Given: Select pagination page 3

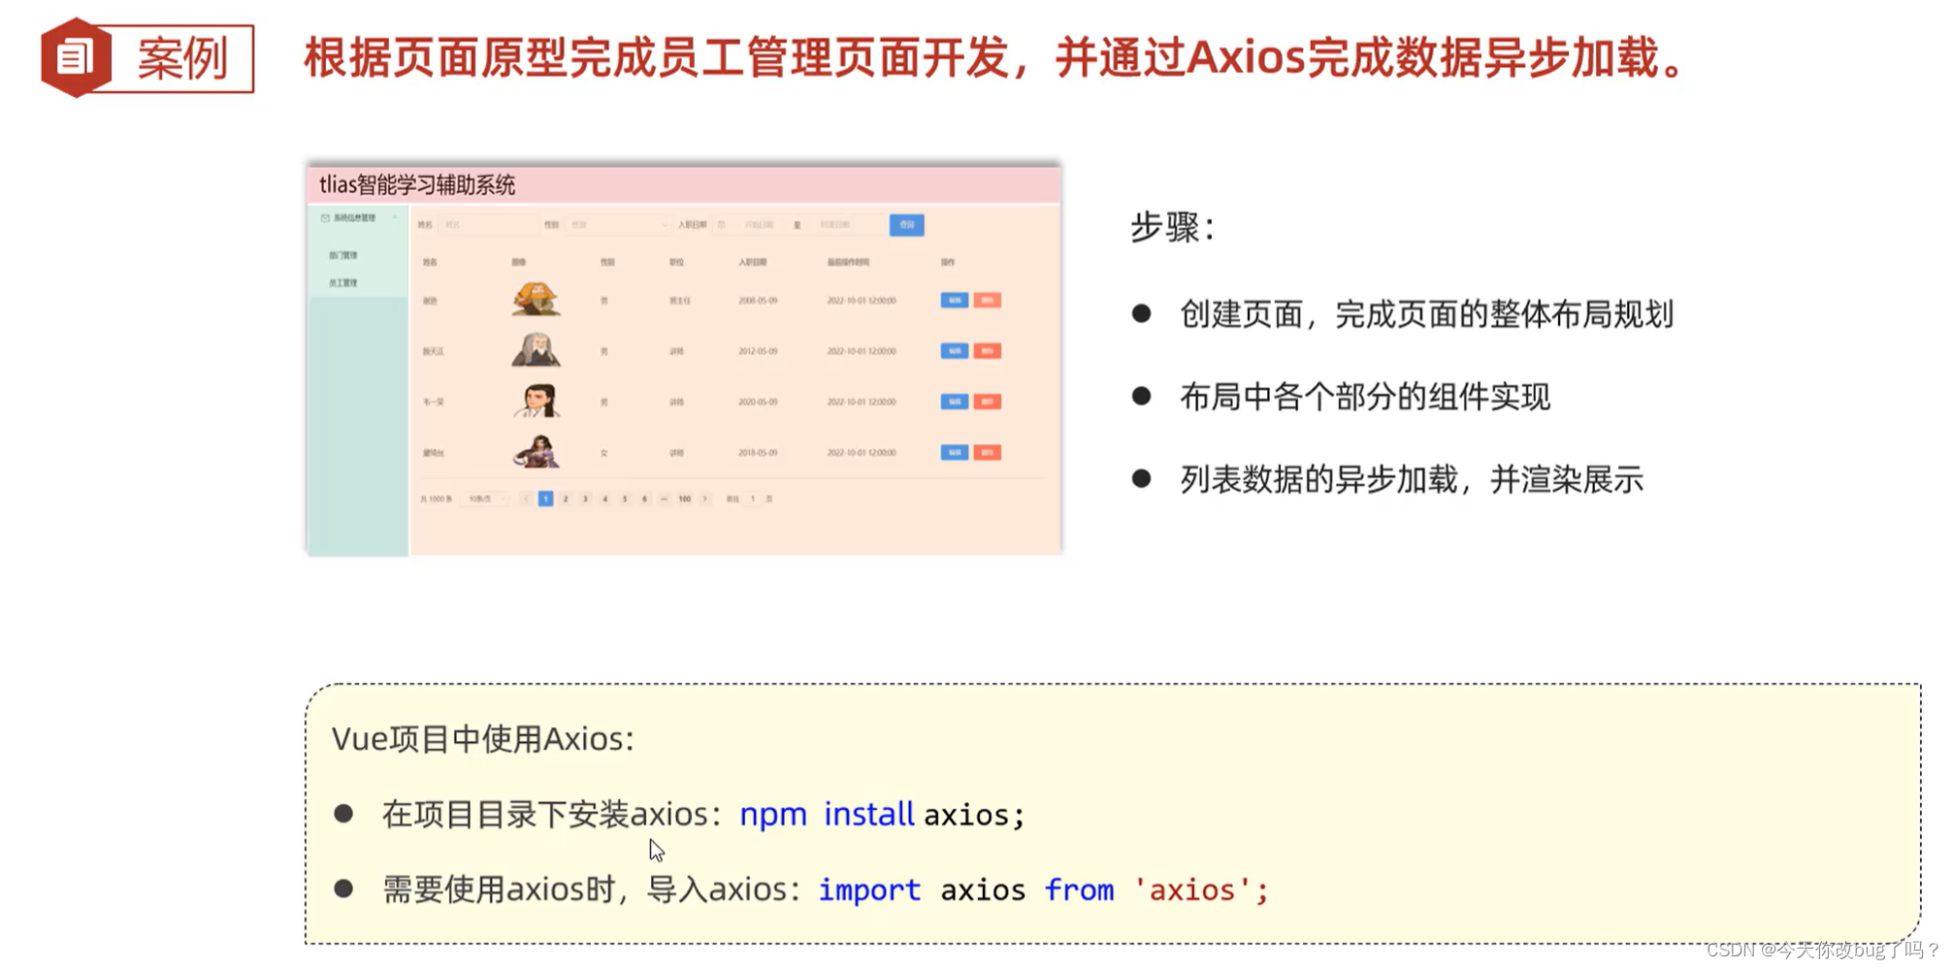Looking at the screenshot, I should pyautogui.click(x=585, y=499).
